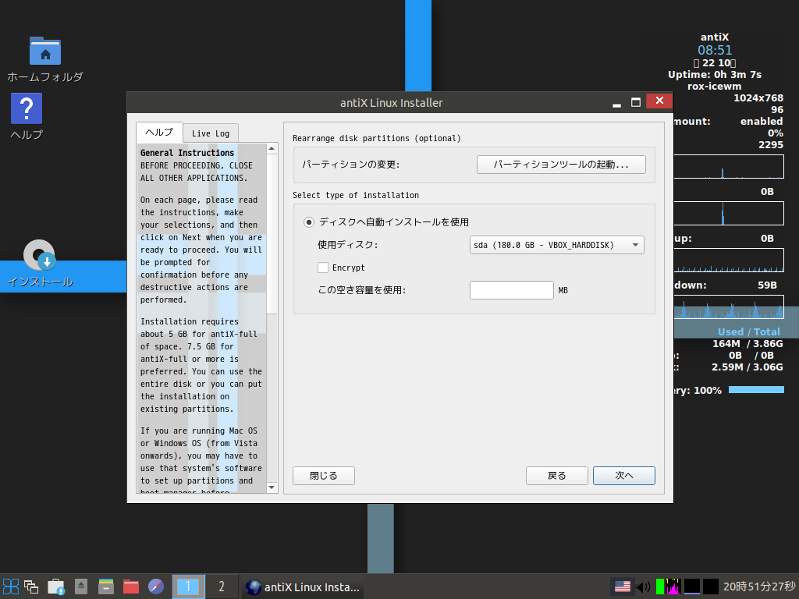Click the show desktop windows taskbar icon
Viewport: 799px width, 599px height.
(31, 587)
